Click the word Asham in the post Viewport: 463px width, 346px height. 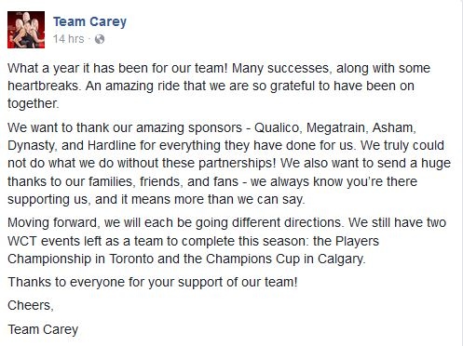pyautogui.click(x=392, y=127)
